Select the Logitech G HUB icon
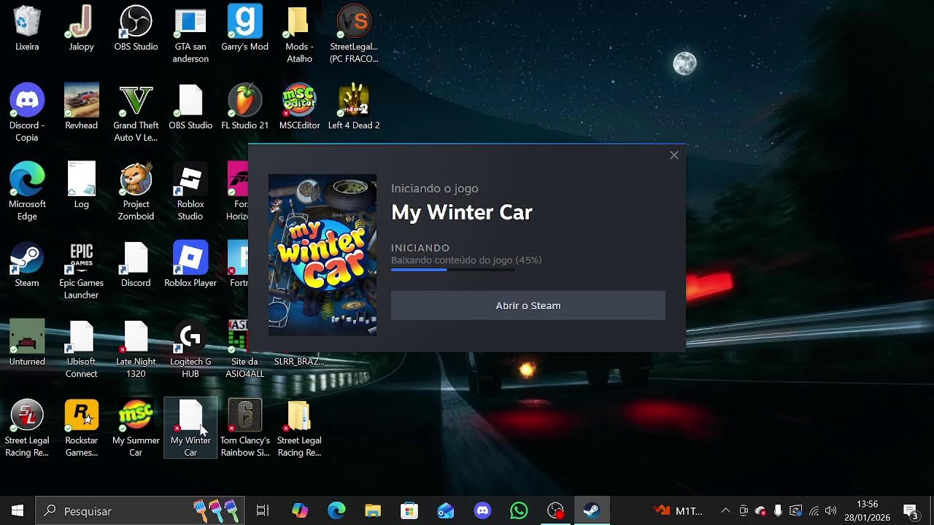Image resolution: width=934 pixels, height=525 pixels. tap(190, 349)
